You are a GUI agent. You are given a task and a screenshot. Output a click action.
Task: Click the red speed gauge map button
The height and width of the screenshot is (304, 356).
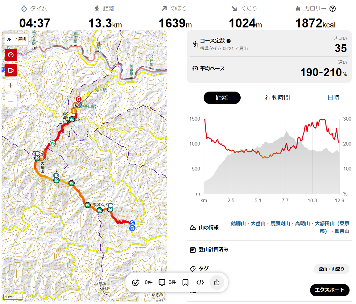pyautogui.click(x=11, y=55)
